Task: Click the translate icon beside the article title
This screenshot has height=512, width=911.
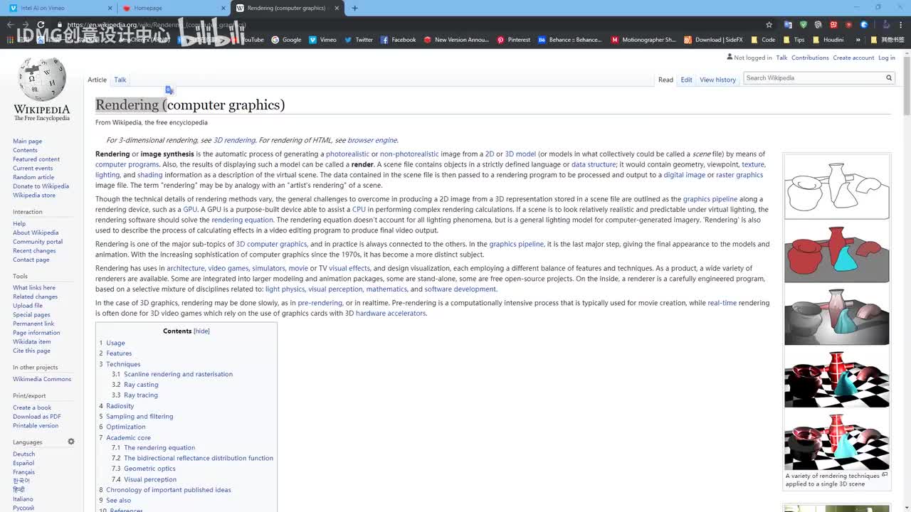Action: (169, 90)
